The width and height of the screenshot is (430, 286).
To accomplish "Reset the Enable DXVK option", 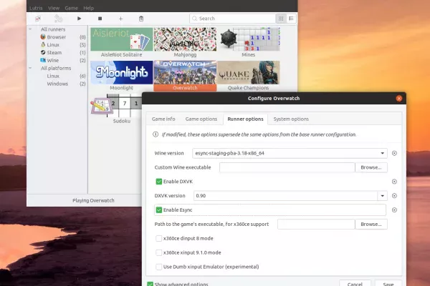I will click(x=394, y=182).
